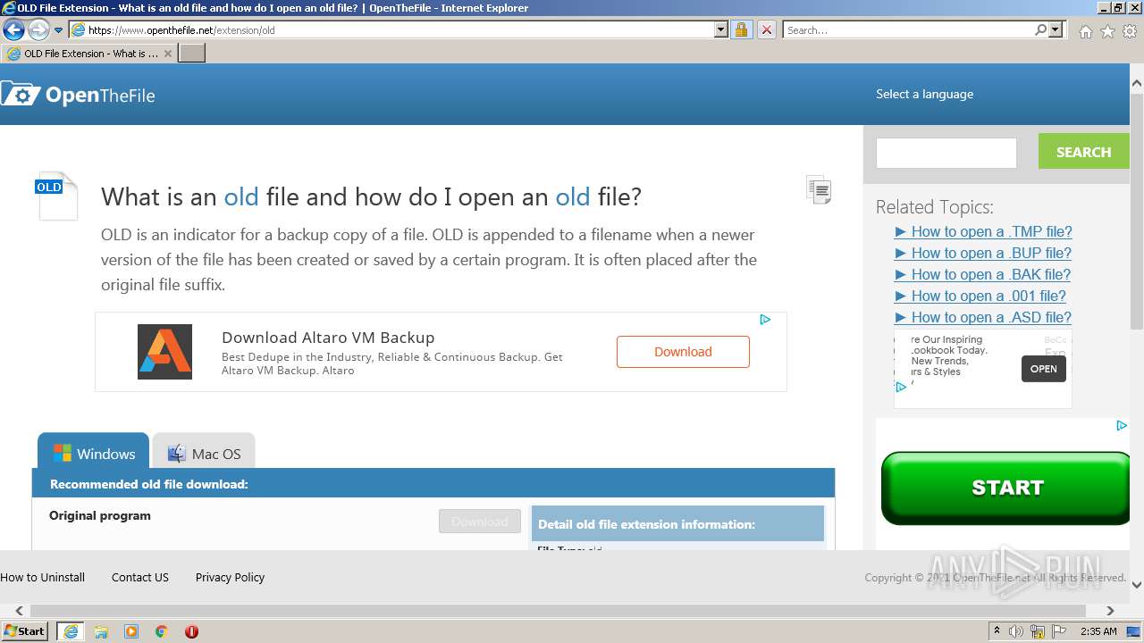Close the OLD File Extension tab

point(167,54)
